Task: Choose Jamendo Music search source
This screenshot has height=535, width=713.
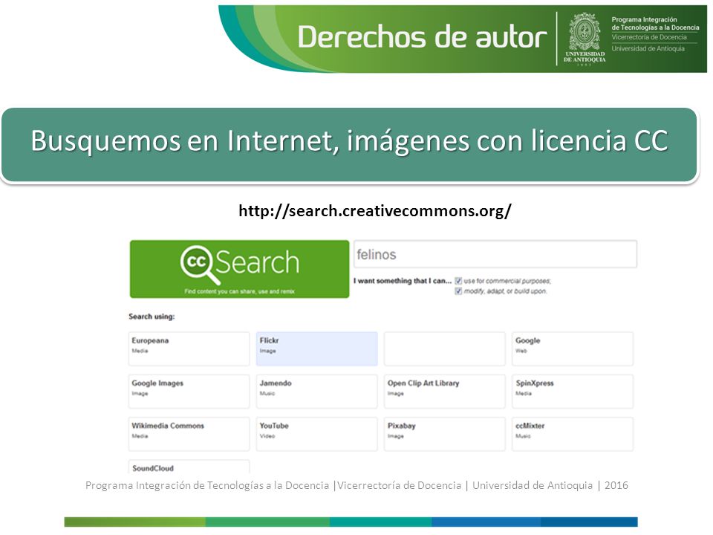Action: 317,392
